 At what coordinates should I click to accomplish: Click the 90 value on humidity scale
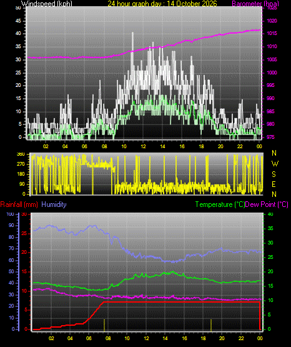tap(11, 225)
